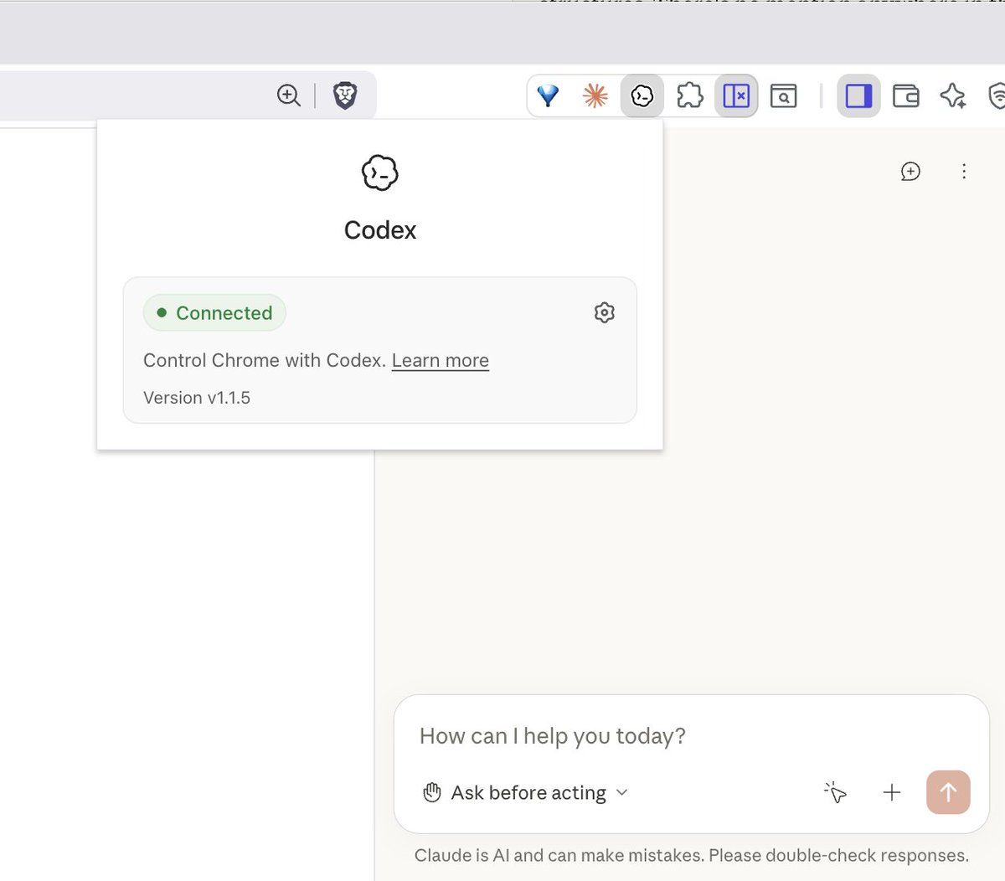The width and height of the screenshot is (1005, 881).
Task: Click the window search extension icon
Action: [783, 95]
